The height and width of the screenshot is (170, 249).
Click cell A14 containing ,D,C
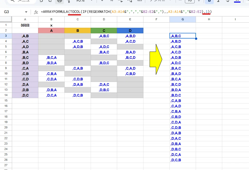[x=25, y=95]
